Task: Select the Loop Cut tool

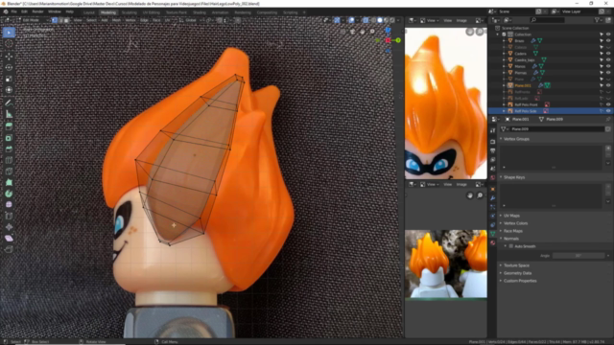Action: pos(9,160)
